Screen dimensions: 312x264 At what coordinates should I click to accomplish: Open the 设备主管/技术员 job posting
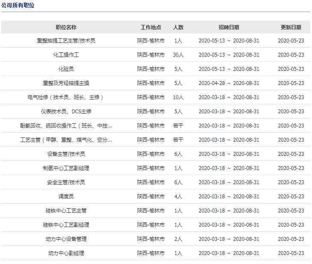66,154
